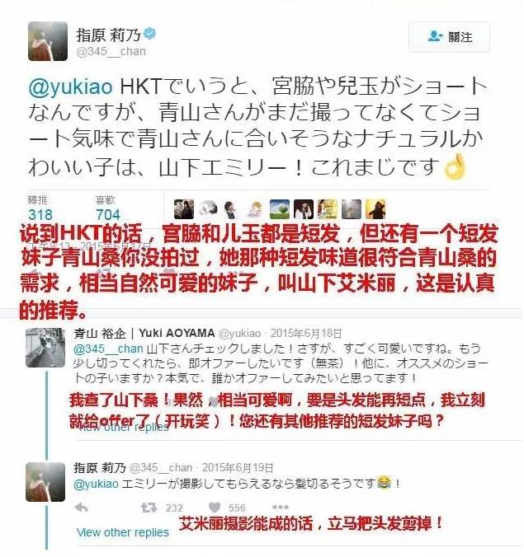This screenshot has height=557, width=524.
Task: View the 704 likes count
Action: (x=108, y=214)
